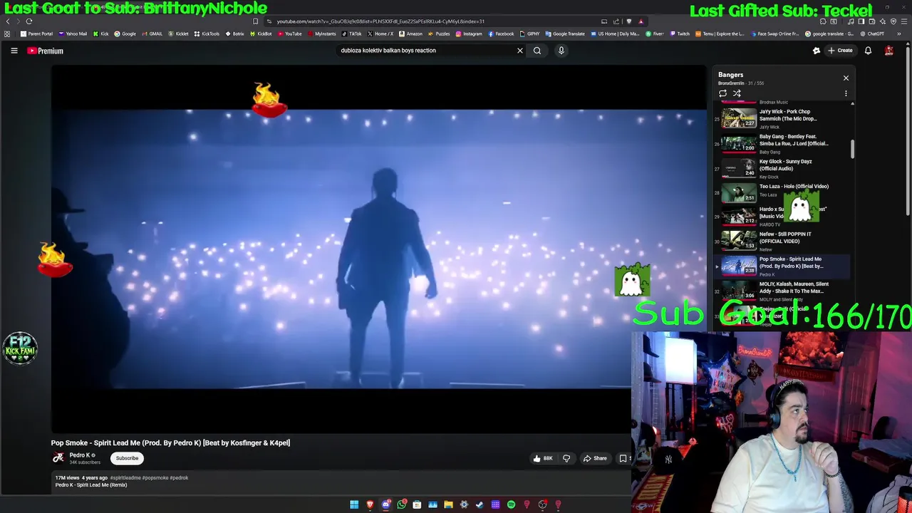Open the TikTok bookmark

(351, 33)
